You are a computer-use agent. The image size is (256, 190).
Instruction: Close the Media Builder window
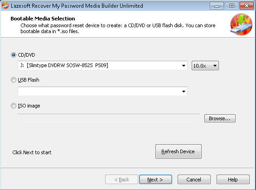246,6
